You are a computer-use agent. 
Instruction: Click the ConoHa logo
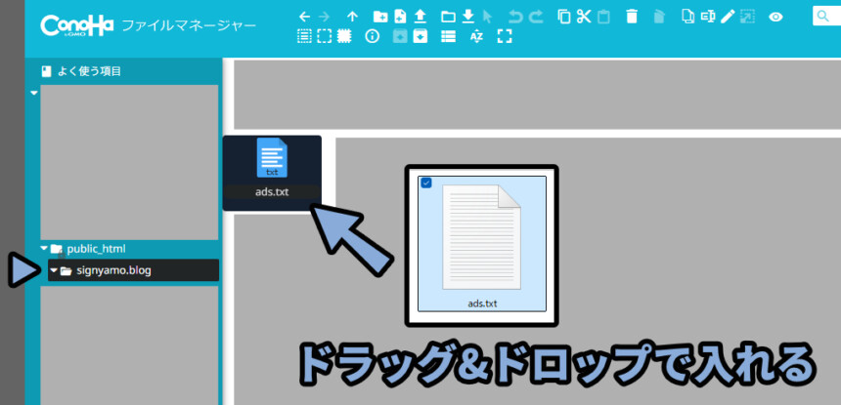[77, 24]
